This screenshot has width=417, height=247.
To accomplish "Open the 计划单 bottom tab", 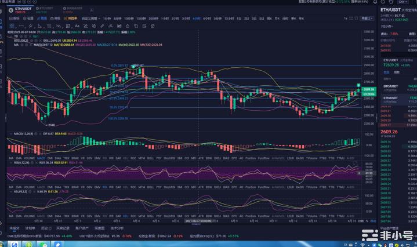I will (x=30, y=228).
